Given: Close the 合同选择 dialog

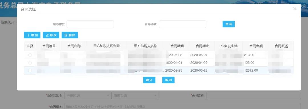Looking at the screenshot, I should 294,9.
